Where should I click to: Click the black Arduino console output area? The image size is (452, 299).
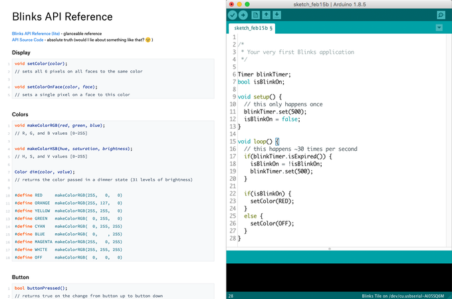coord(339,277)
